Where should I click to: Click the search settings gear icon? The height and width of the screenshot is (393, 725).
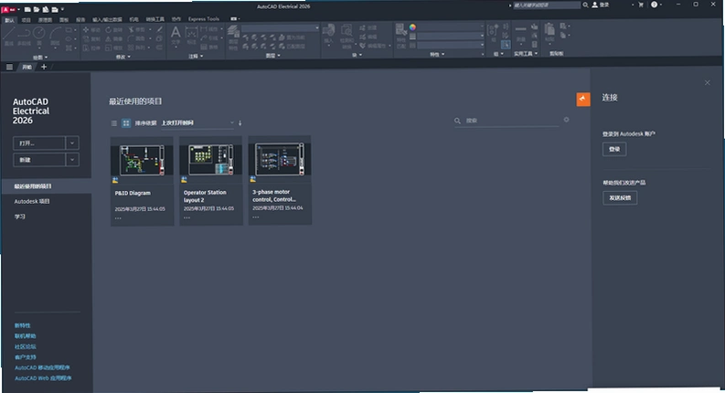pyautogui.click(x=567, y=120)
